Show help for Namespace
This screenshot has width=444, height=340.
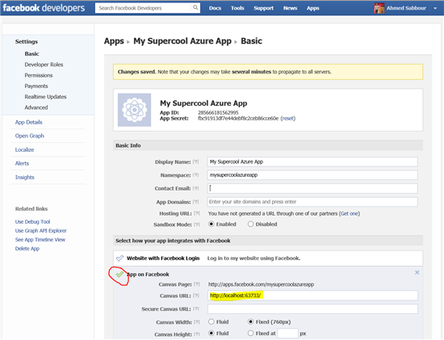tap(195, 175)
